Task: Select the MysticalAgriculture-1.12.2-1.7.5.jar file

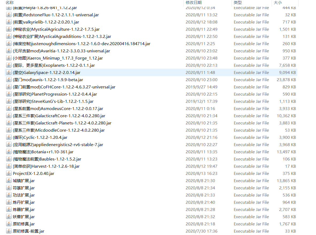Action: coord(56,29)
